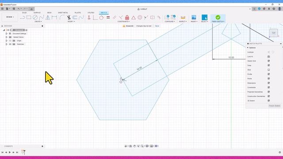This screenshot has height=159, width=283.
Task: Click the Save disk icon
Action: click(x=14, y=9)
